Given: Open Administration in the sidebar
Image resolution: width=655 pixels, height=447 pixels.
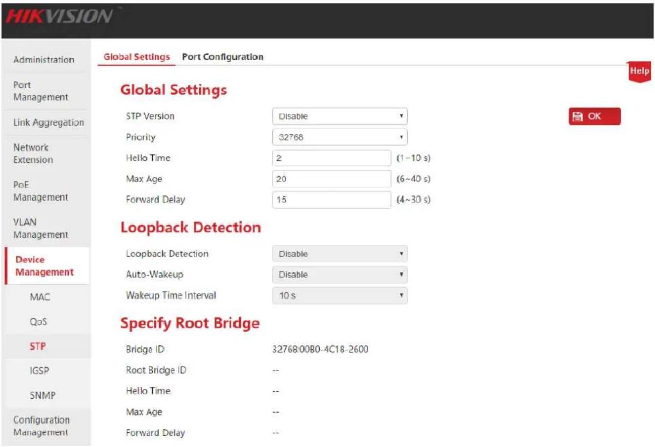Looking at the screenshot, I should click(x=45, y=60).
